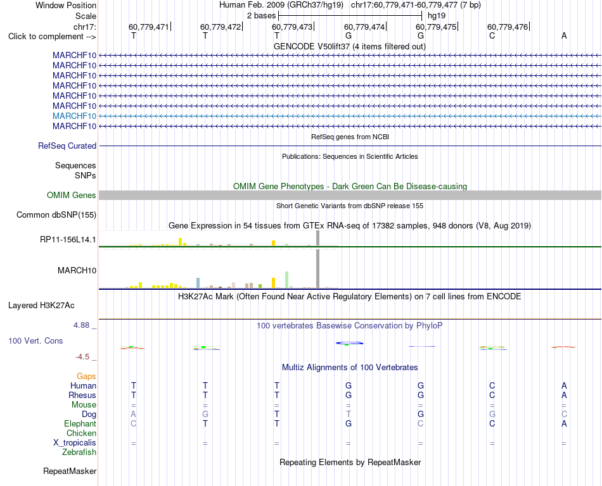Click the A base in Rhesus row
This screenshot has height=486, width=602.
pyautogui.click(x=564, y=395)
